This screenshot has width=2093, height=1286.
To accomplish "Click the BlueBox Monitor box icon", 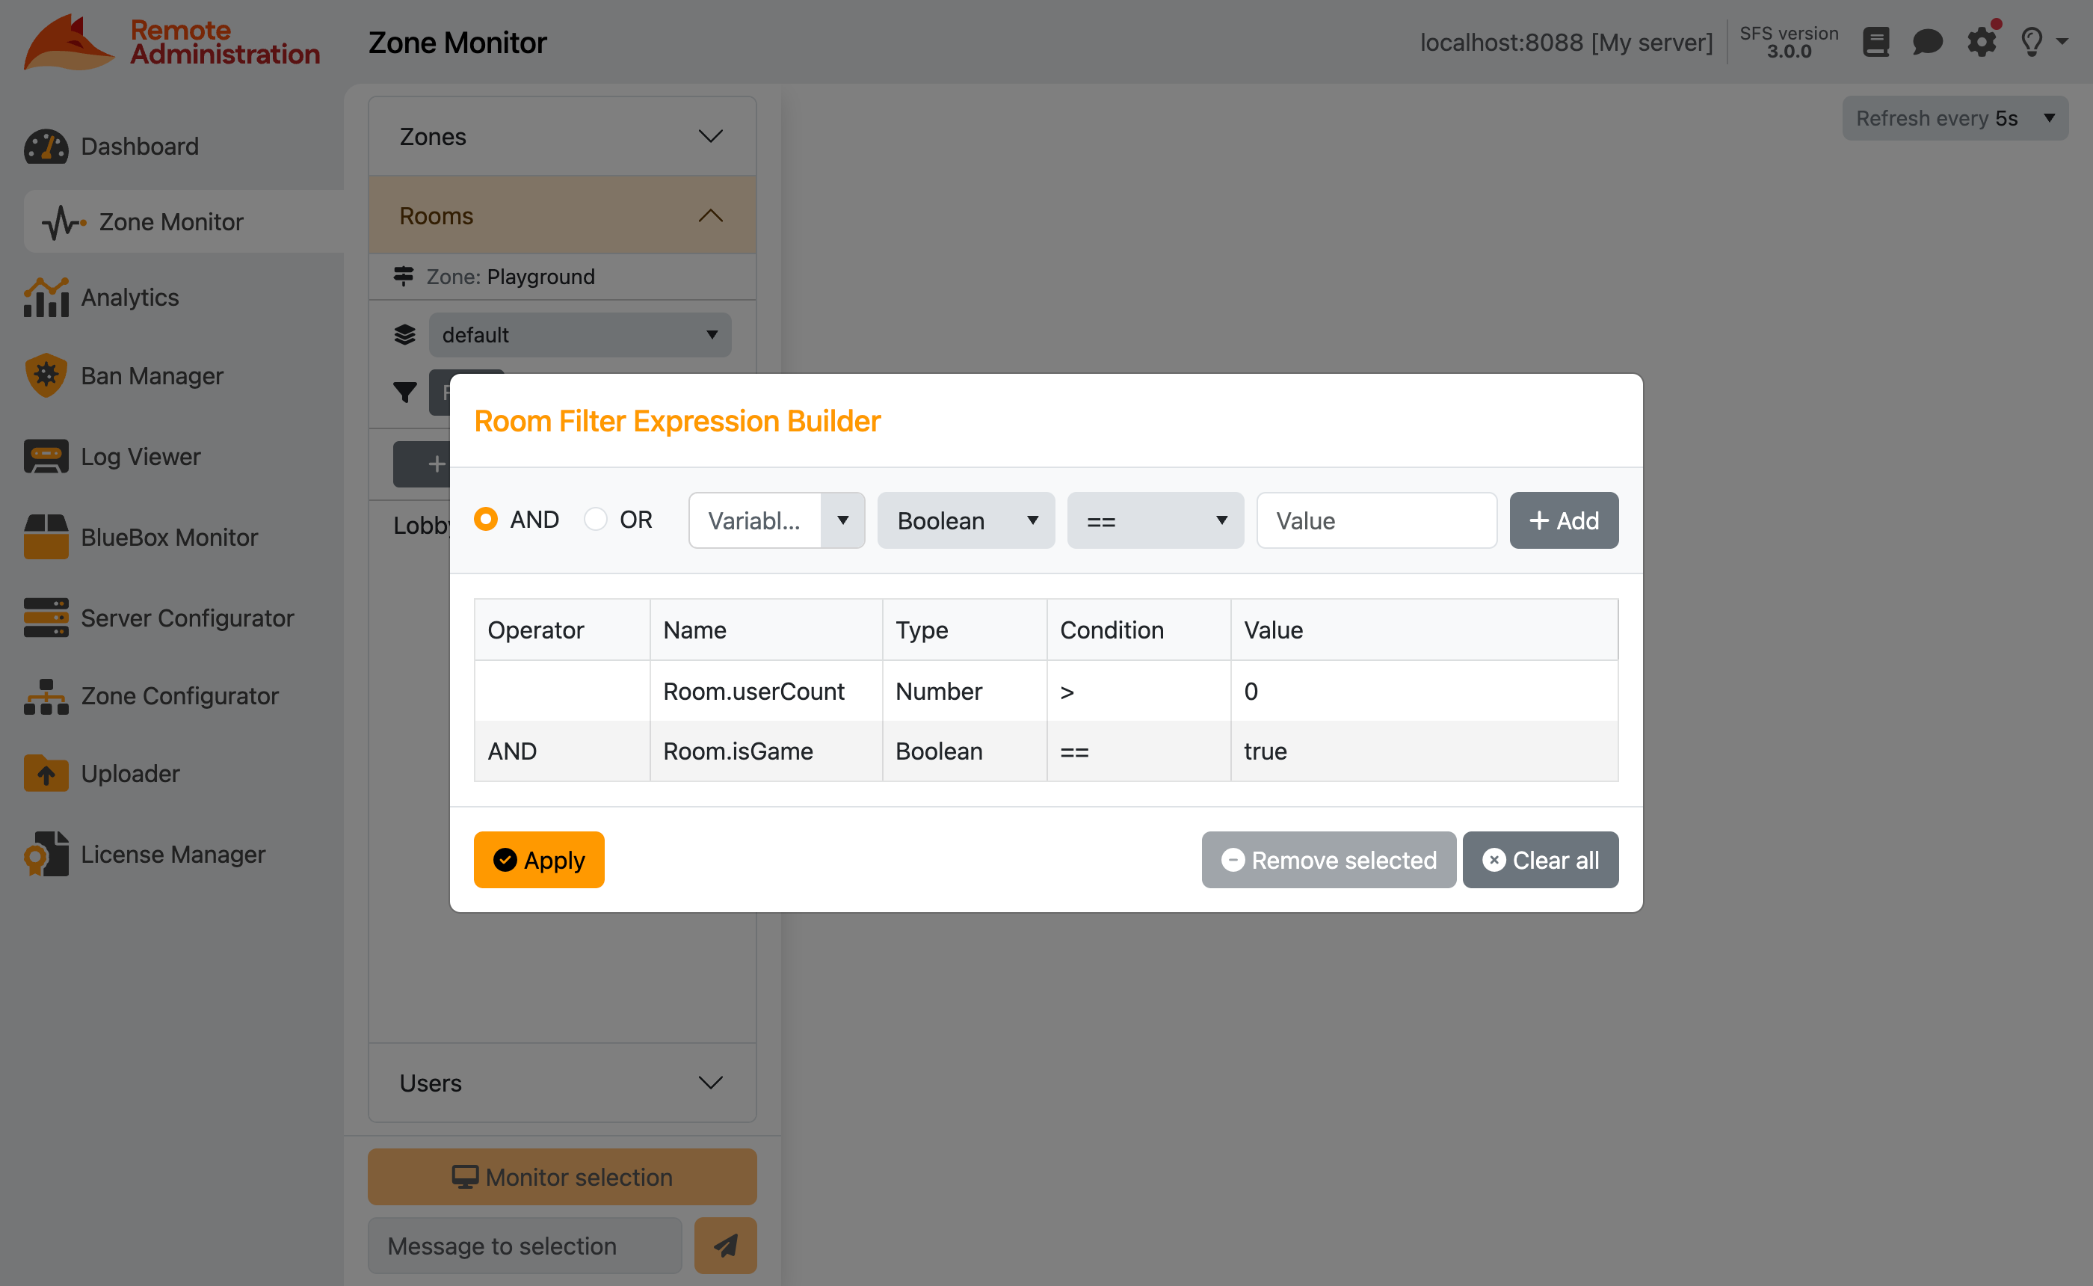I will pos(46,537).
